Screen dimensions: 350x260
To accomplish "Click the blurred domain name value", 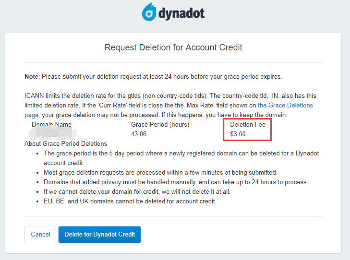I will (x=53, y=133).
